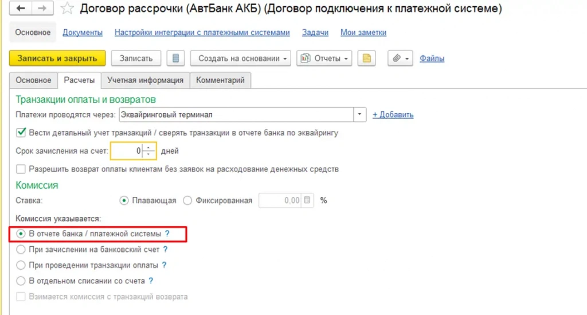The width and height of the screenshot is (587, 315).
Task: Choose В отчете банка / платежной системы
Action: pyautogui.click(x=21, y=234)
